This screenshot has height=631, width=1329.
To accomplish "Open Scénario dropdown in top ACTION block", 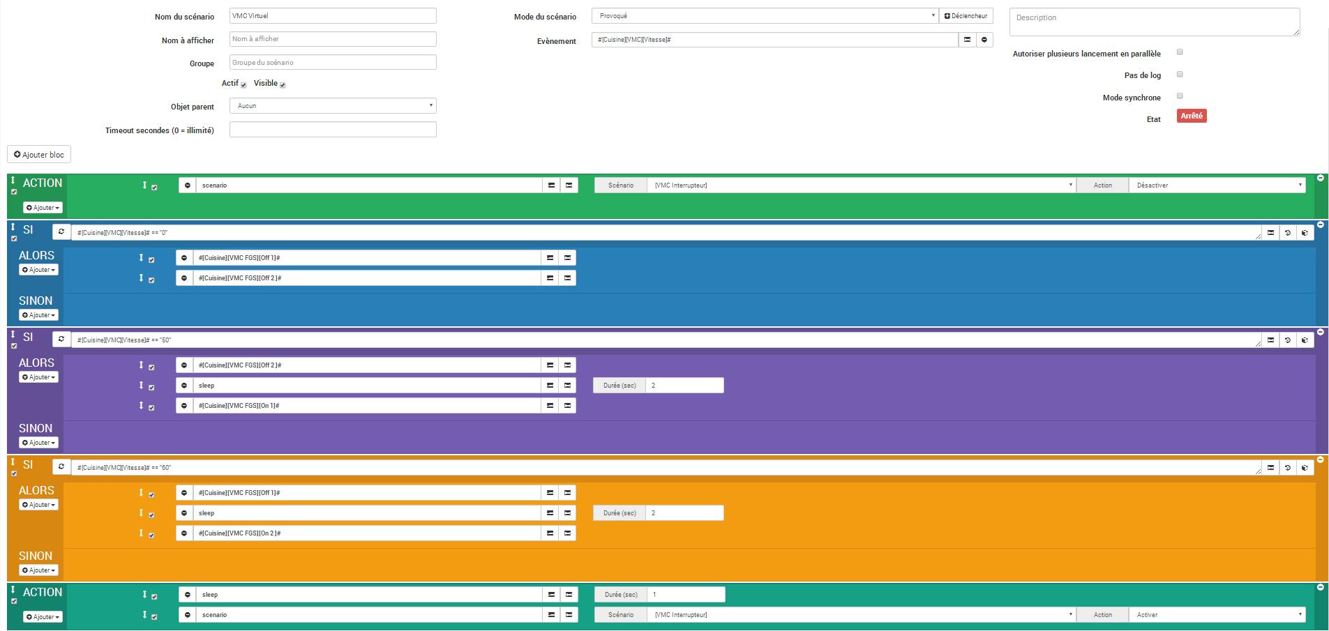I will coord(862,185).
